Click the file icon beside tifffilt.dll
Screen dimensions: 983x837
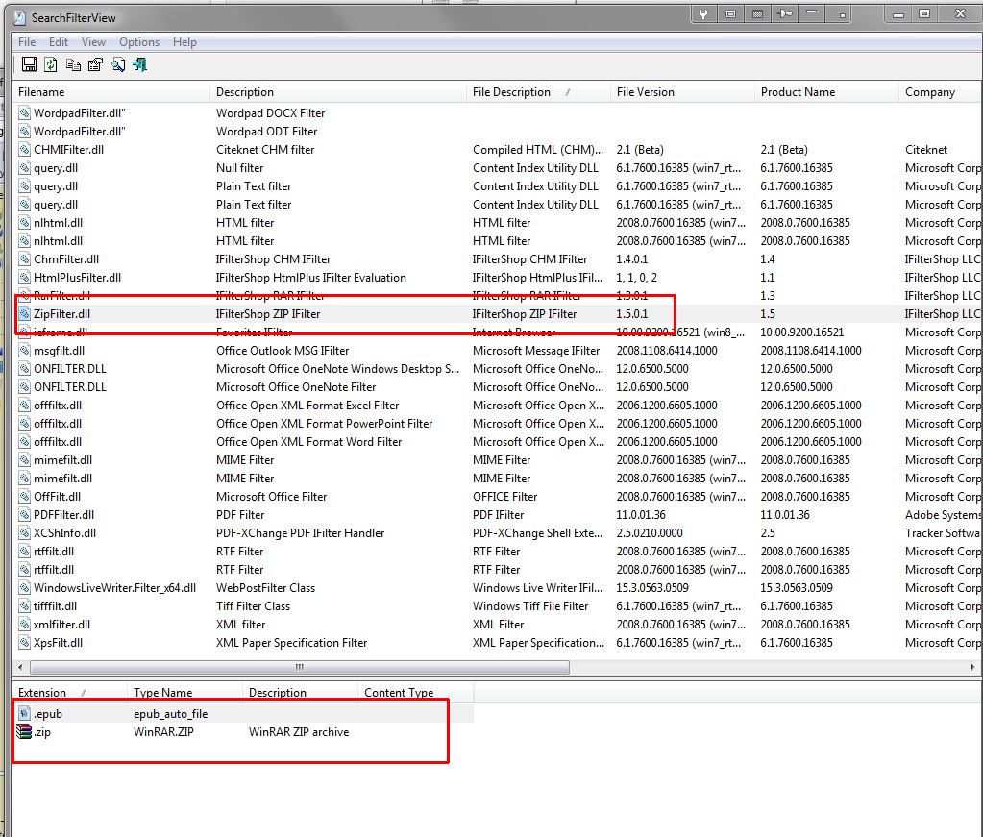click(x=24, y=605)
